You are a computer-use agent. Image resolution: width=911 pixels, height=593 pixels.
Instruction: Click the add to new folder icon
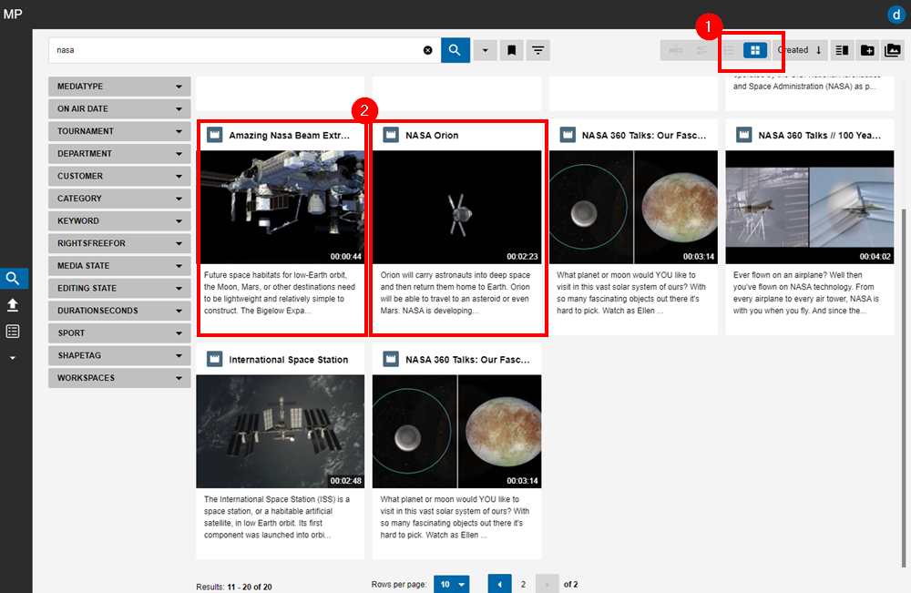867,50
